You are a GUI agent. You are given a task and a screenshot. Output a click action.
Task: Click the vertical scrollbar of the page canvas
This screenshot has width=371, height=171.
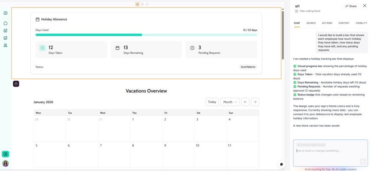click(x=282, y=35)
